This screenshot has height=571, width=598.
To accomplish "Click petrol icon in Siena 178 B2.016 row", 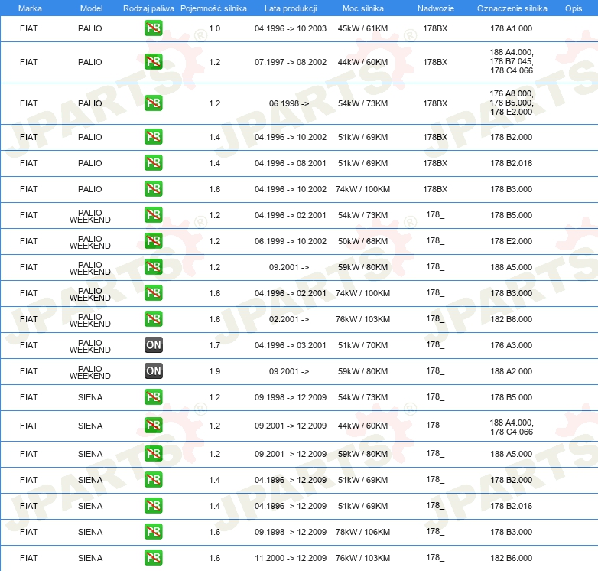I will coord(153,506).
